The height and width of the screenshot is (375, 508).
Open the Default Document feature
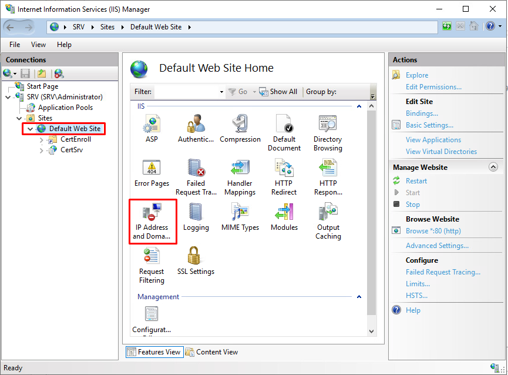coord(284,133)
